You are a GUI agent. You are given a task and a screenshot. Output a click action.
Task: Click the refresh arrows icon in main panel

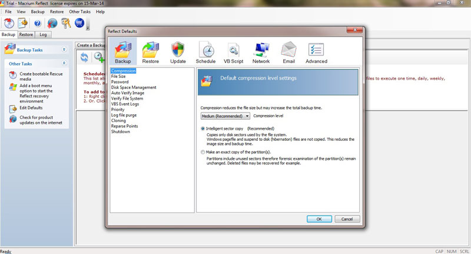tap(84, 57)
